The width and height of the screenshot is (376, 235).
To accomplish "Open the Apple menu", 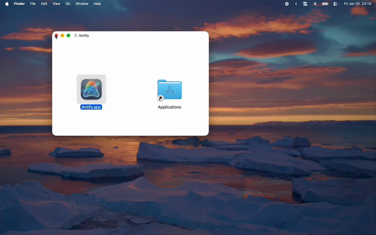I will (x=7, y=4).
